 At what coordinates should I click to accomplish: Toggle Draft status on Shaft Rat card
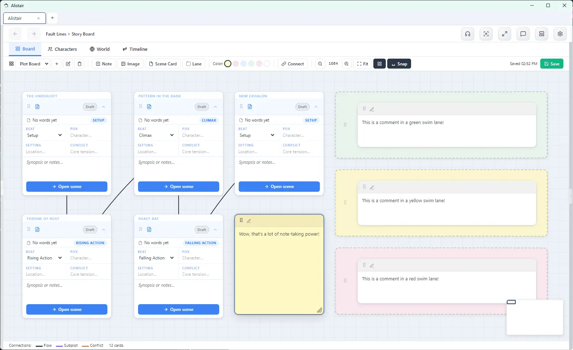(202, 230)
